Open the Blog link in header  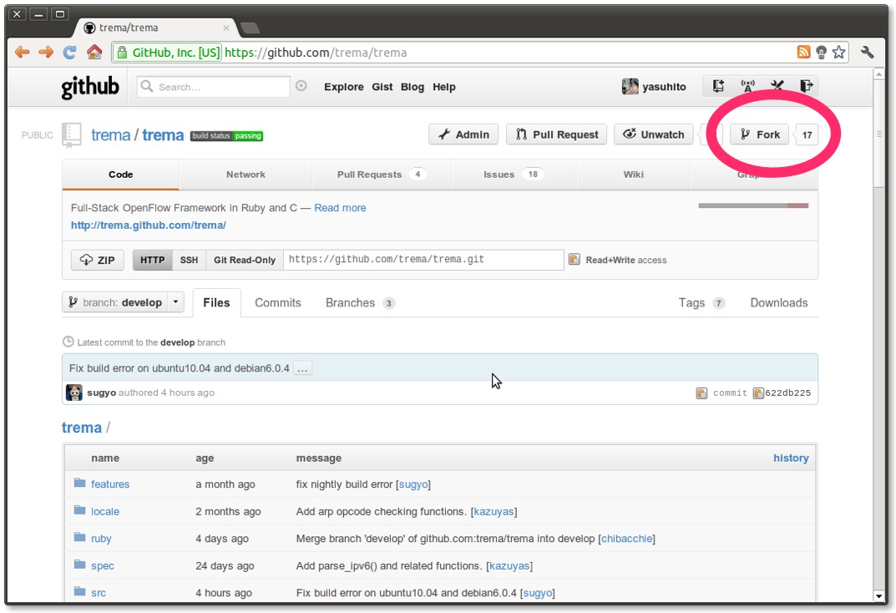(x=413, y=87)
